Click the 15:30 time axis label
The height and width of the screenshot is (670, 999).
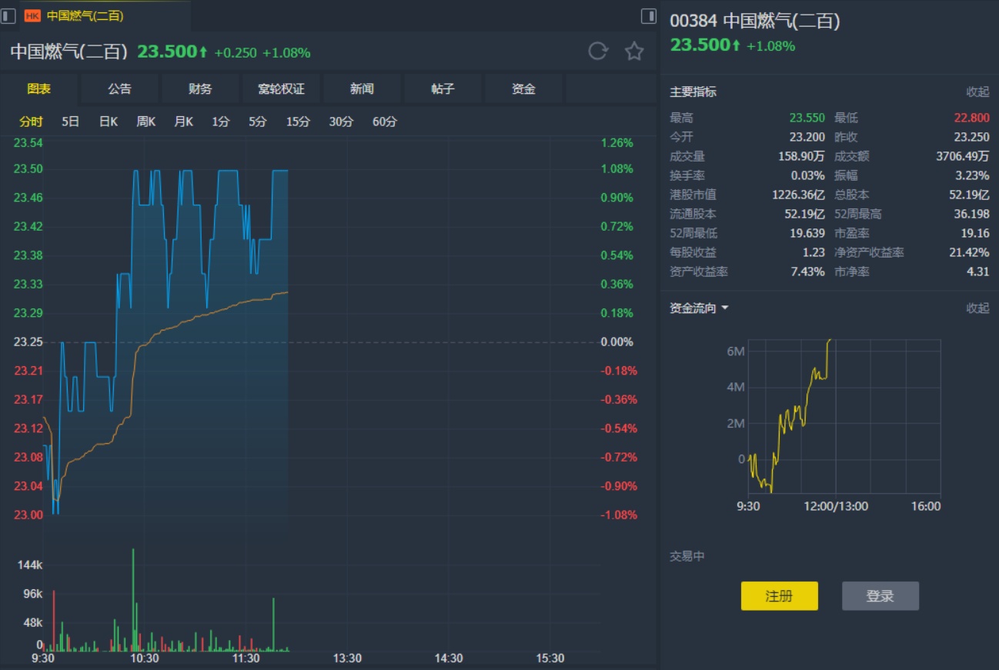click(550, 658)
